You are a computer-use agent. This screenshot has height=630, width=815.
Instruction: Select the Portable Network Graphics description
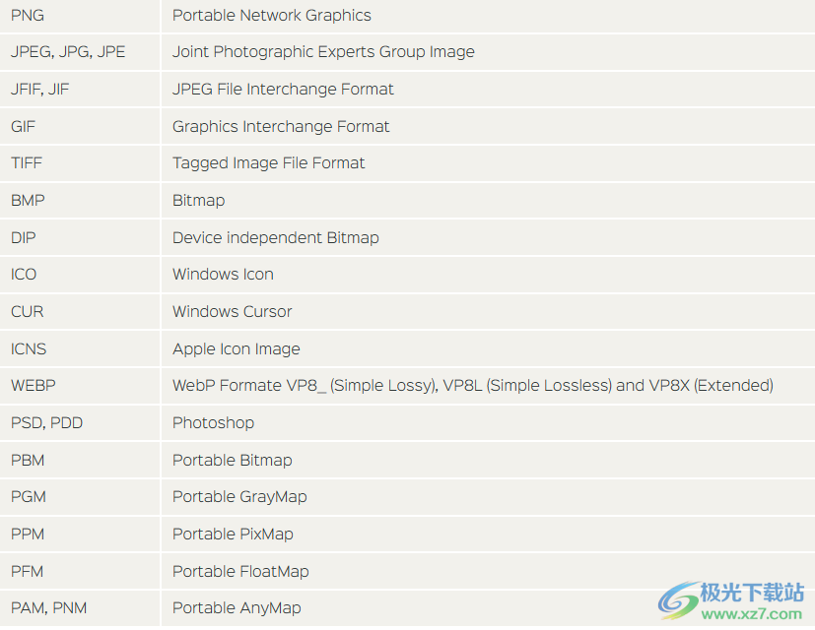click(x=271, y=16)
